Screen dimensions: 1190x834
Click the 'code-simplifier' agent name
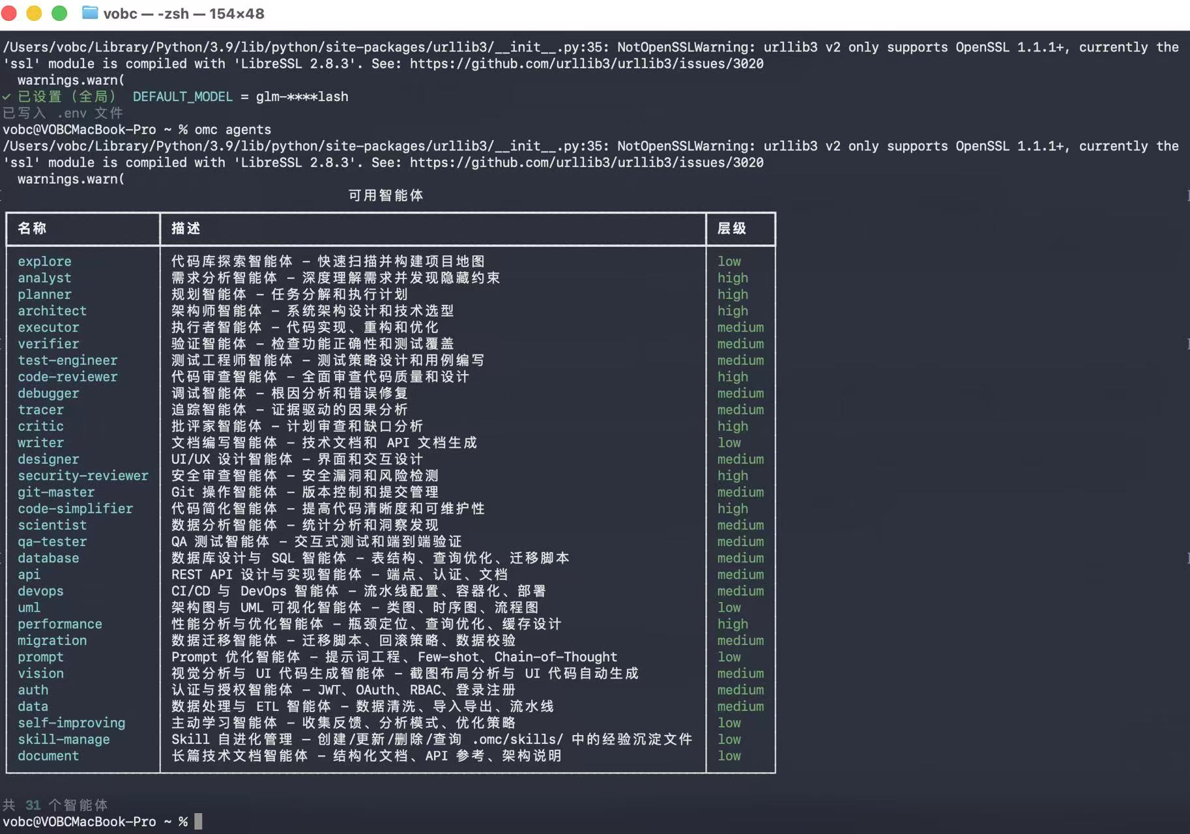click(75, 509)
